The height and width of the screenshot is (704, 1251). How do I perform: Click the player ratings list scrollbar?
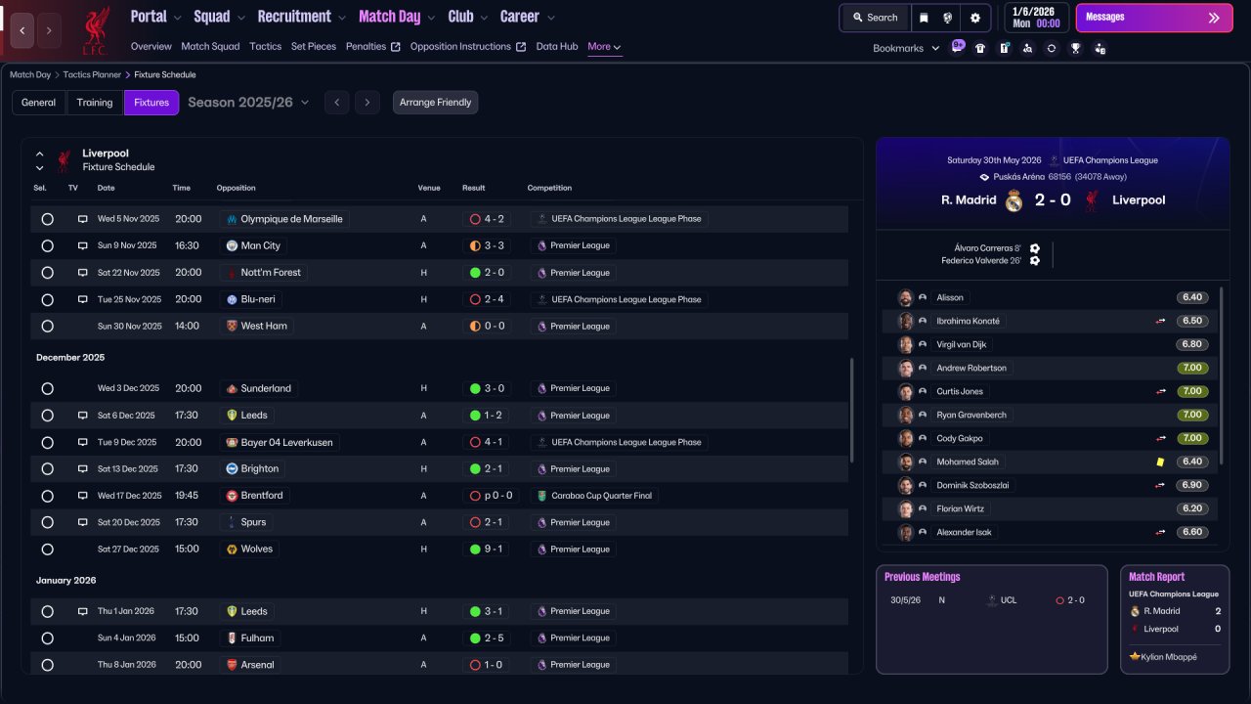coord(1221,375)
